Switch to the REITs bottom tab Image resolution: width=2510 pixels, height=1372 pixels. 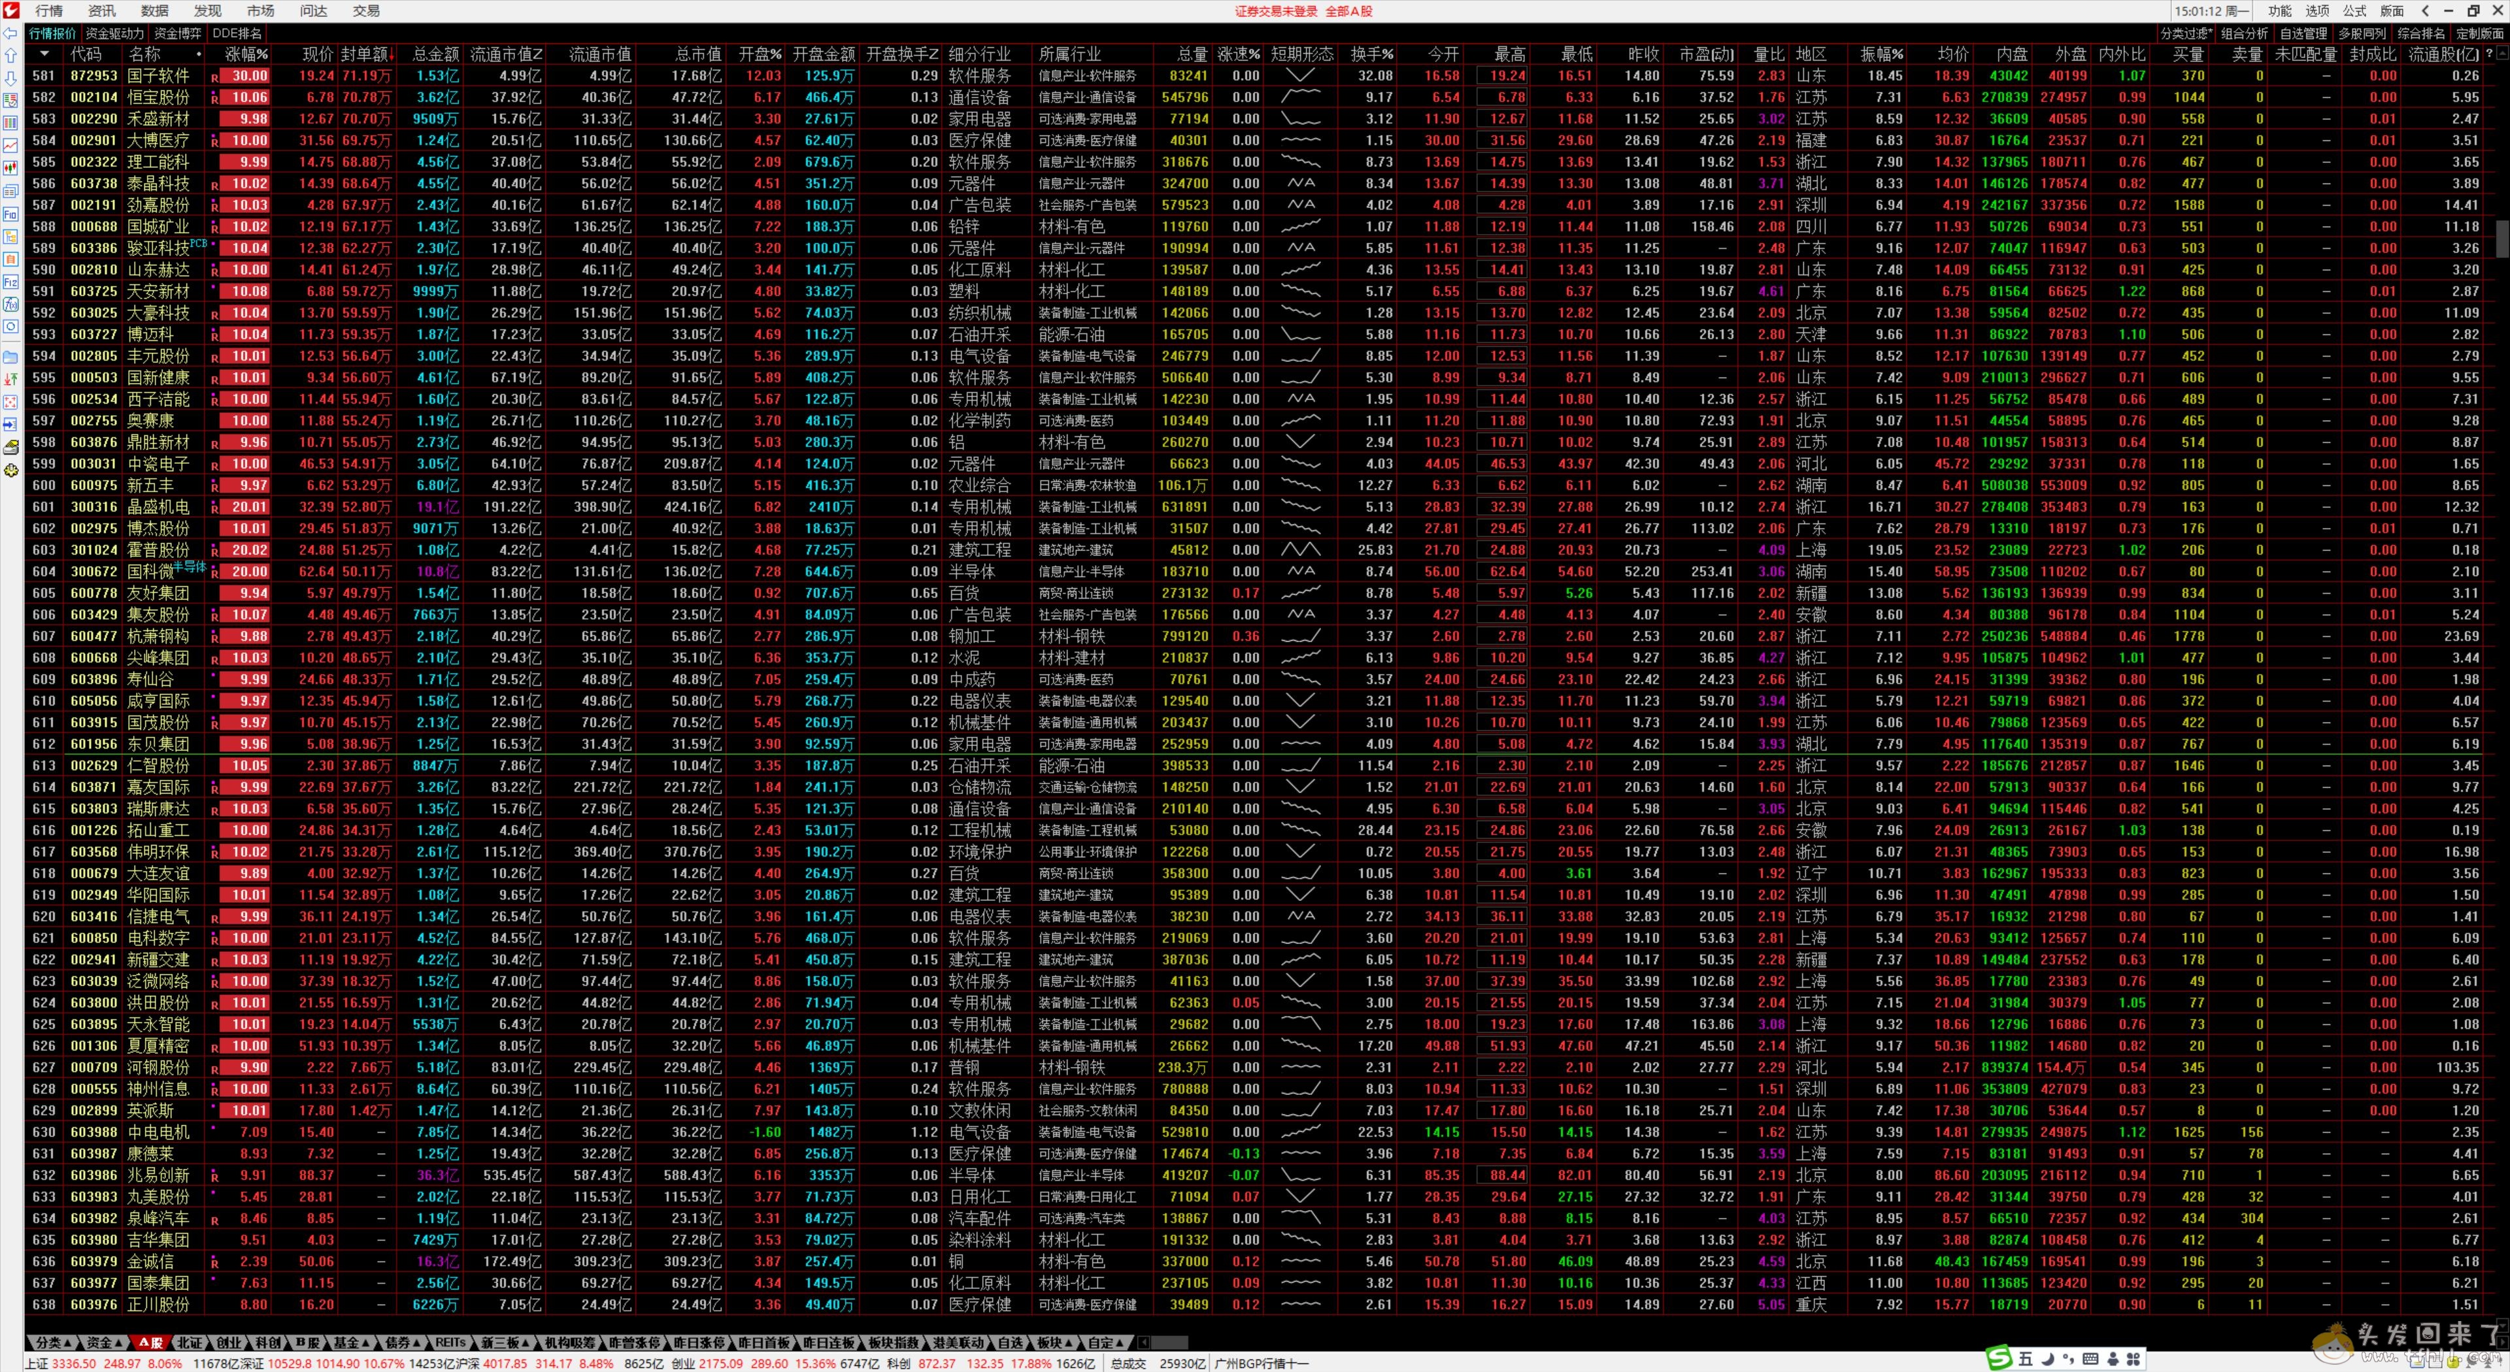pos(450,1342)
